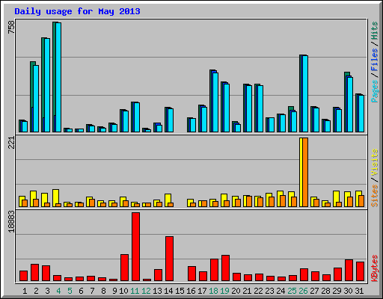Click day 3 on the x-axis
383x299 pixels.
click(47, 291)
